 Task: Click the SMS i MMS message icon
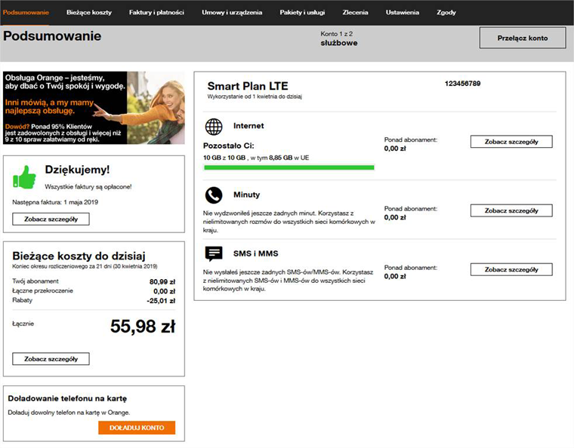point(214,253)
